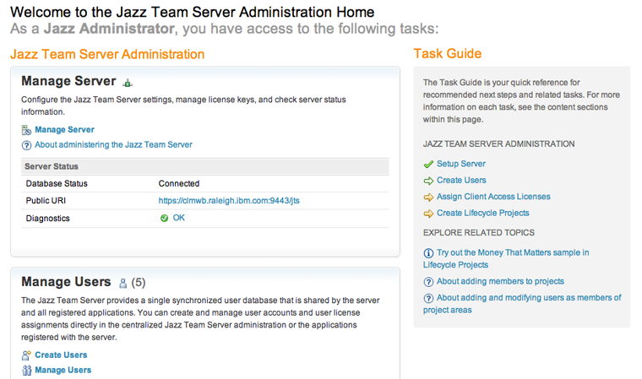Open the Manage Server link

click(x=64, y=130)
